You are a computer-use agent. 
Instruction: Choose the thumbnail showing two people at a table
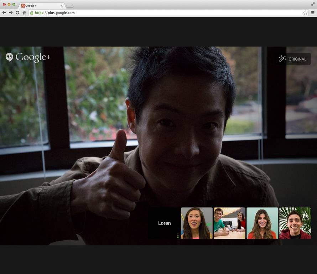click(x=229, y=223)
